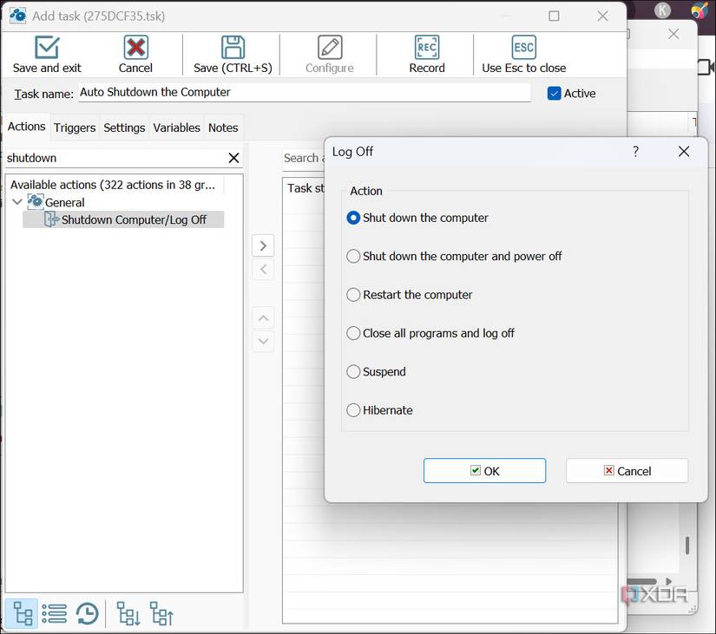The image size is (716, 634).
Task: Confirm Log Off settings with OK
Action: click(x=484, y=470)
